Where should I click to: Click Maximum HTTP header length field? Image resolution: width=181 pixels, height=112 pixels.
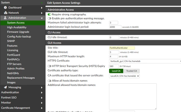point(114,56)
